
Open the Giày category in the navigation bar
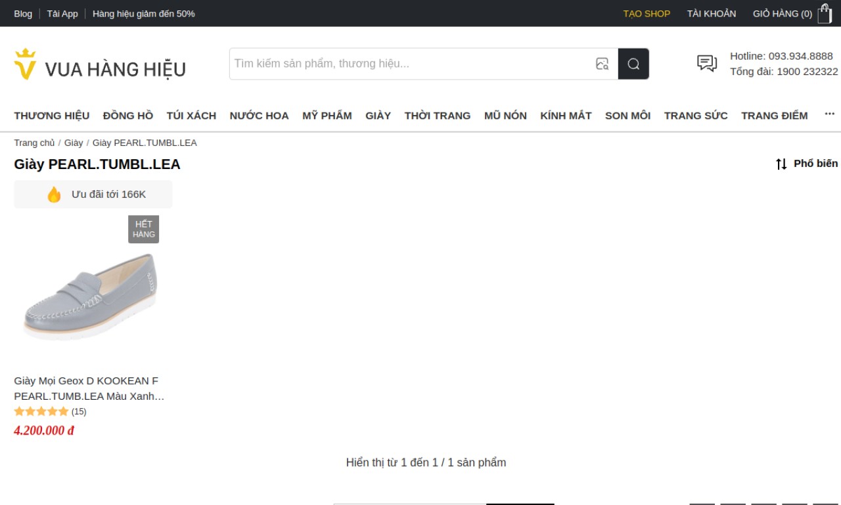[378, 115]
